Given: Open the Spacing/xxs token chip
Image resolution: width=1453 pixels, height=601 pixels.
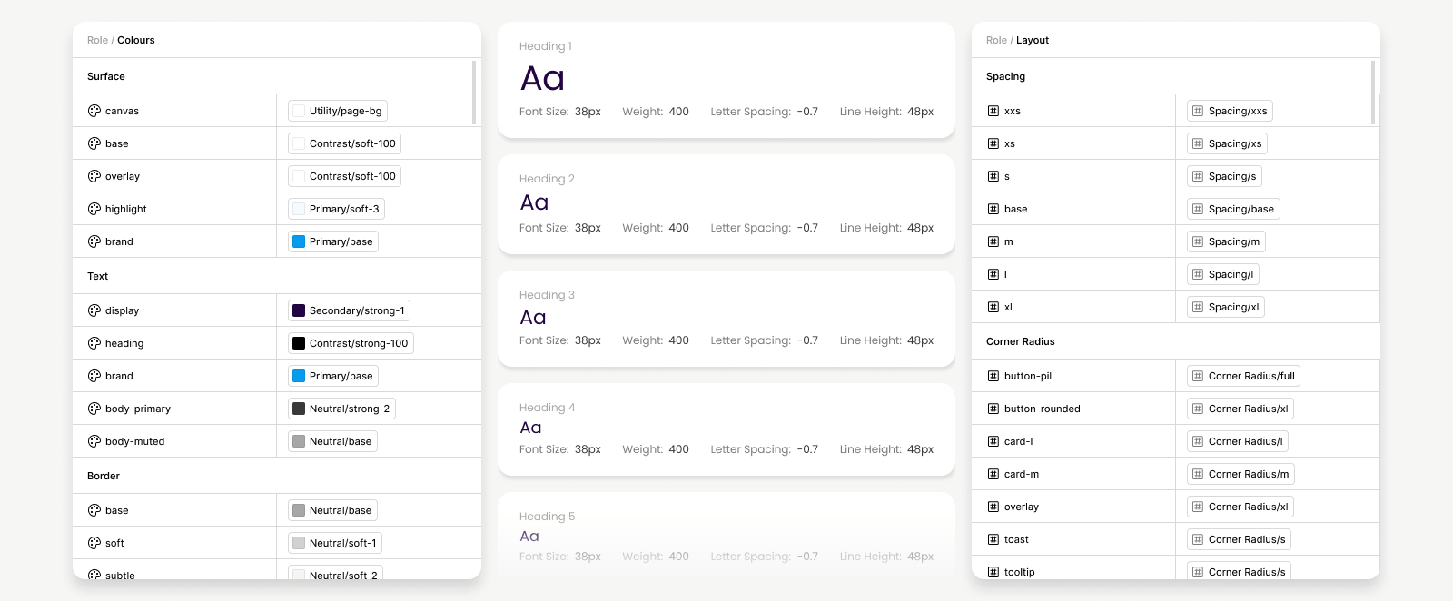Looking at the screenshot, I should (1230, 111).
